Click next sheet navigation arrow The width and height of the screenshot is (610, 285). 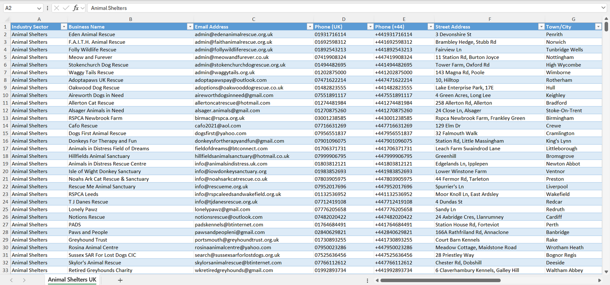pos(24,280)
